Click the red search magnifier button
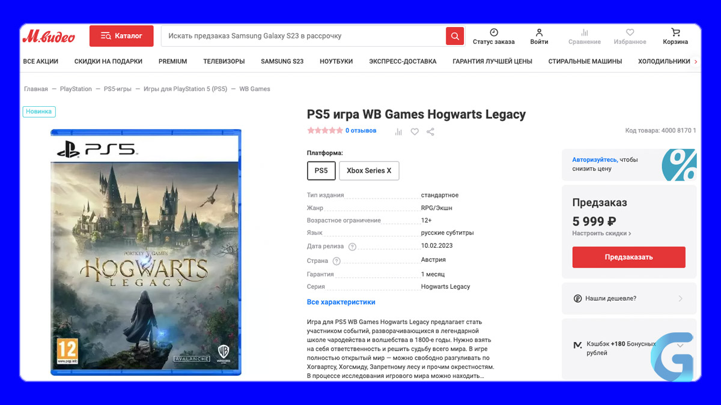This screenshot has height=405, width=721. coord(455,36)
